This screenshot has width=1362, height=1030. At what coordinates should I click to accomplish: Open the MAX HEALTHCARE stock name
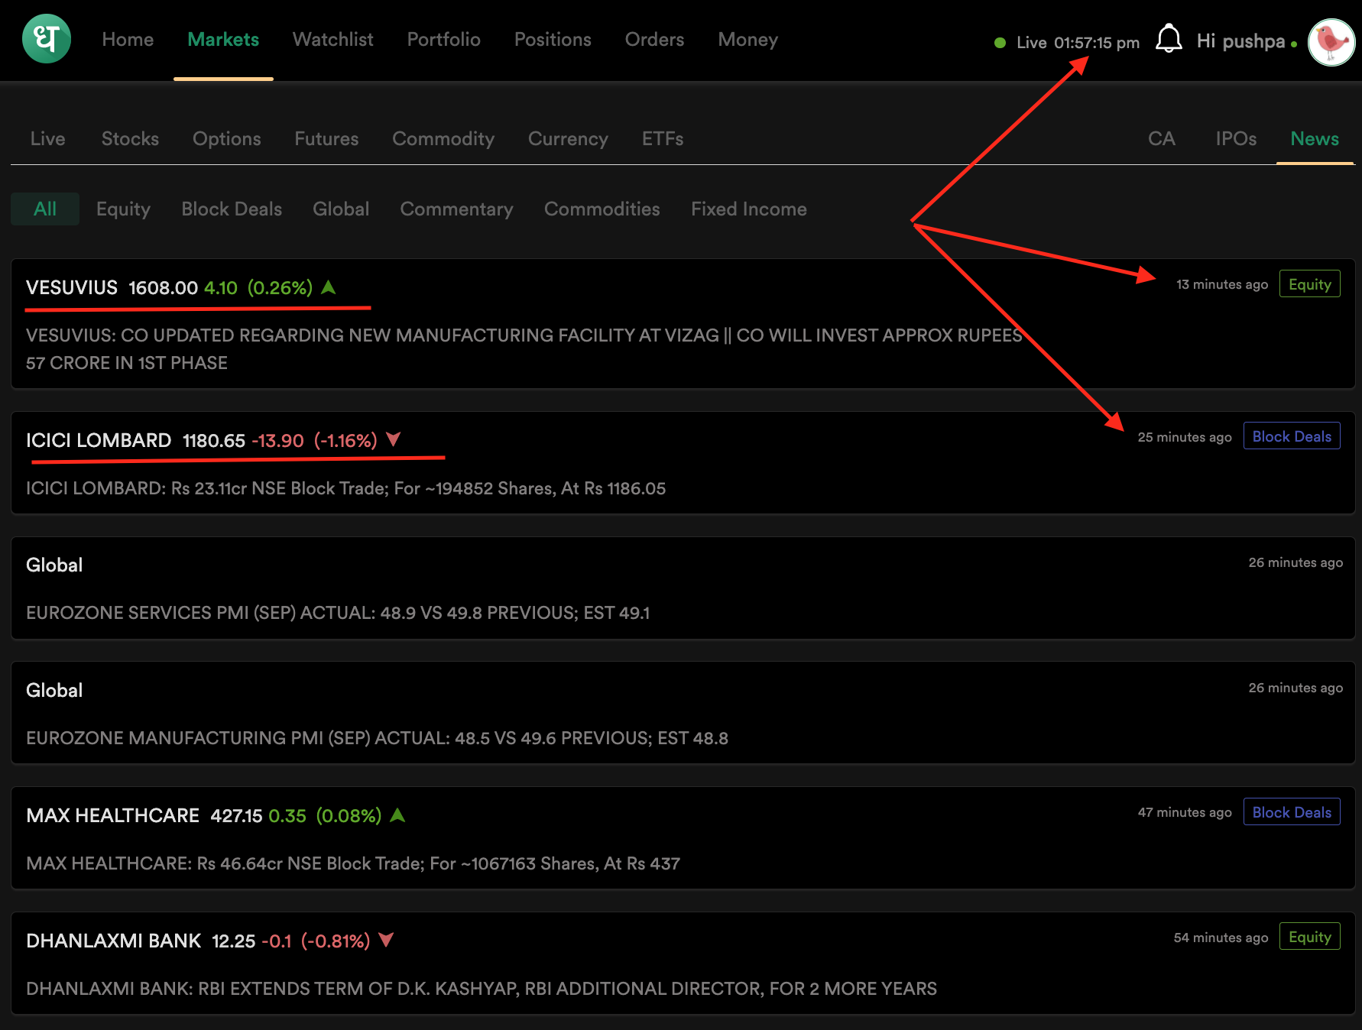click(x=112, y=815)
